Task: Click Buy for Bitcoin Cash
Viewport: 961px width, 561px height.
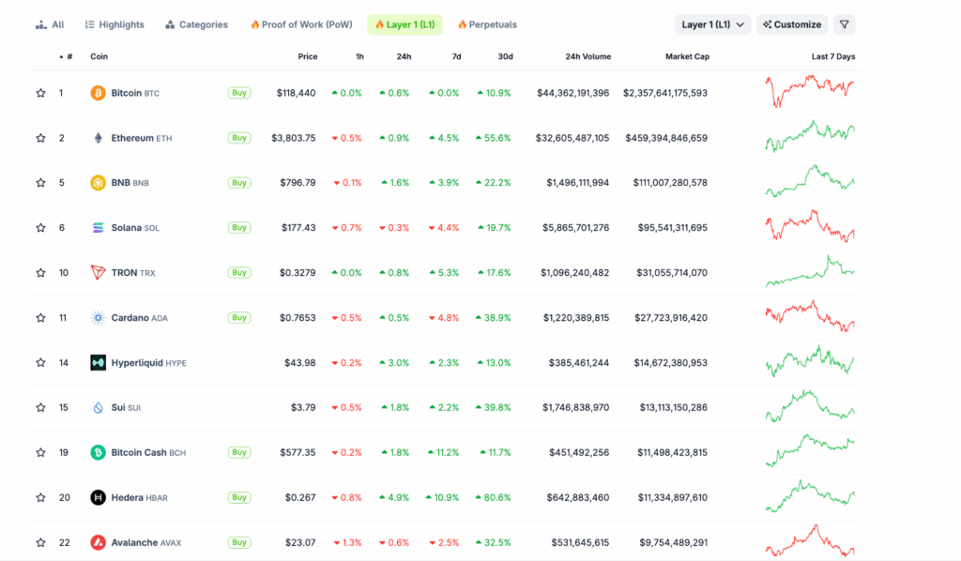Action: 239,452
